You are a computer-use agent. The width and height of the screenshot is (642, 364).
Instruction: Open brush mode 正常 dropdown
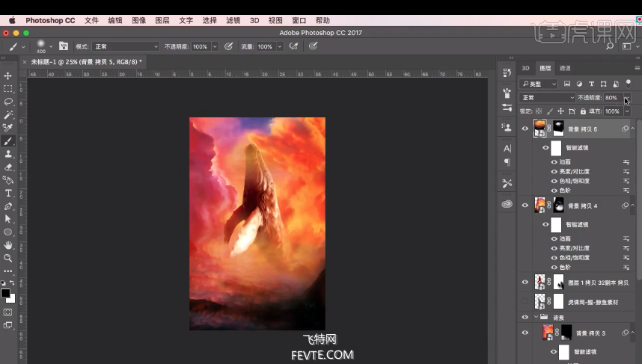pos(126,46)
